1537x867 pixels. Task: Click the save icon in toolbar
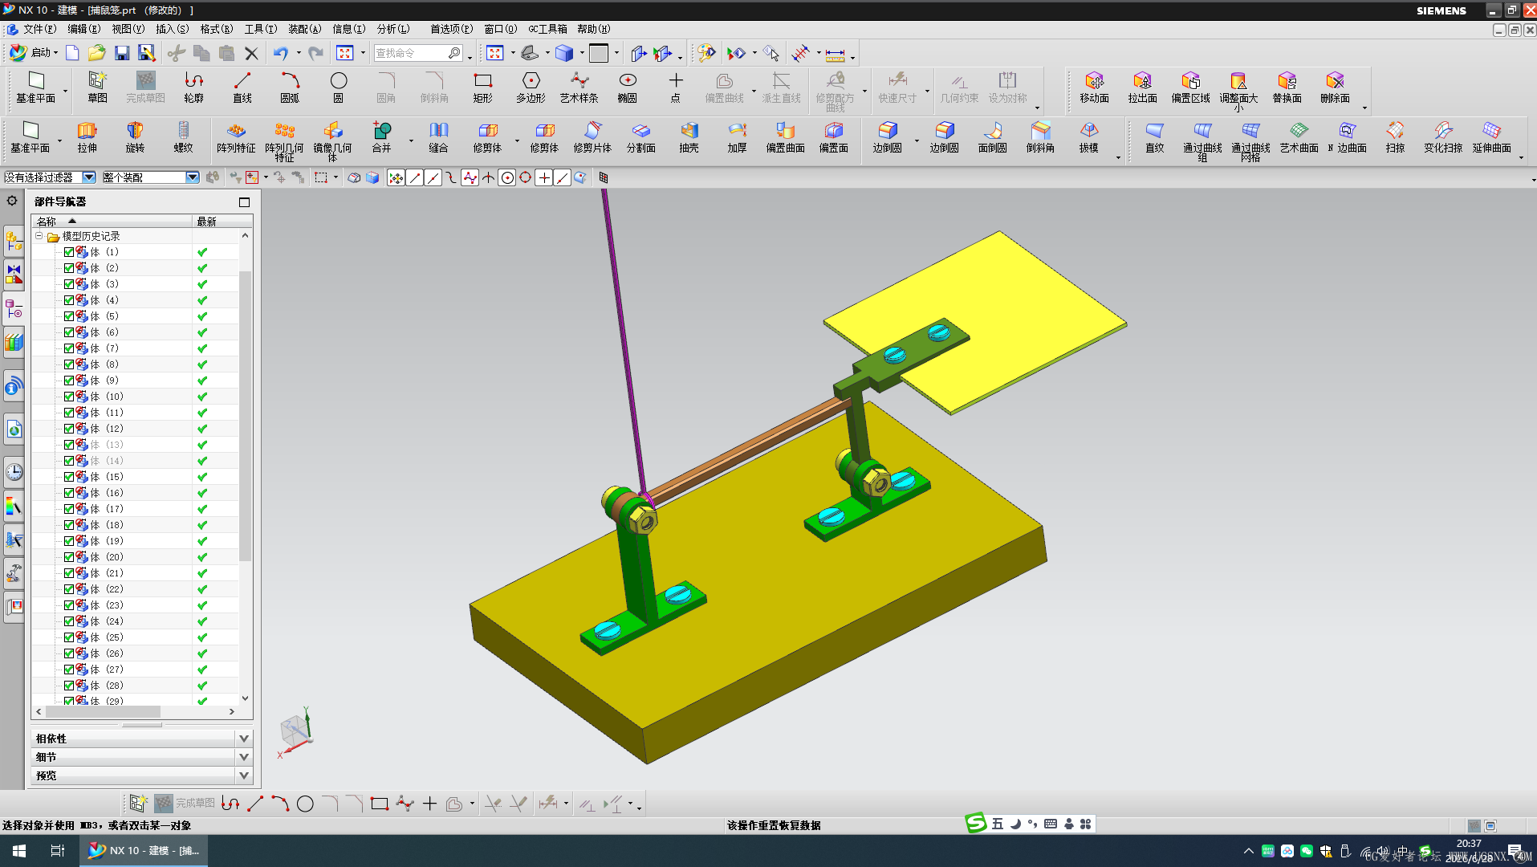click(x=122, y=53)
